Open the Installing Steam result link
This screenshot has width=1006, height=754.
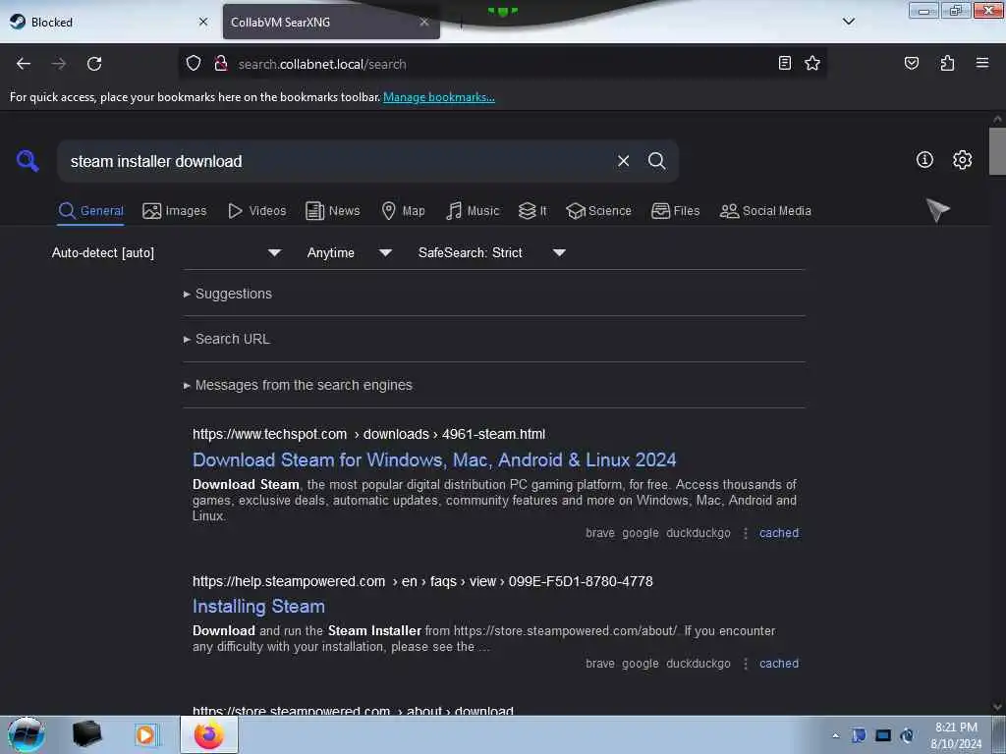click(x=258, y=607)
